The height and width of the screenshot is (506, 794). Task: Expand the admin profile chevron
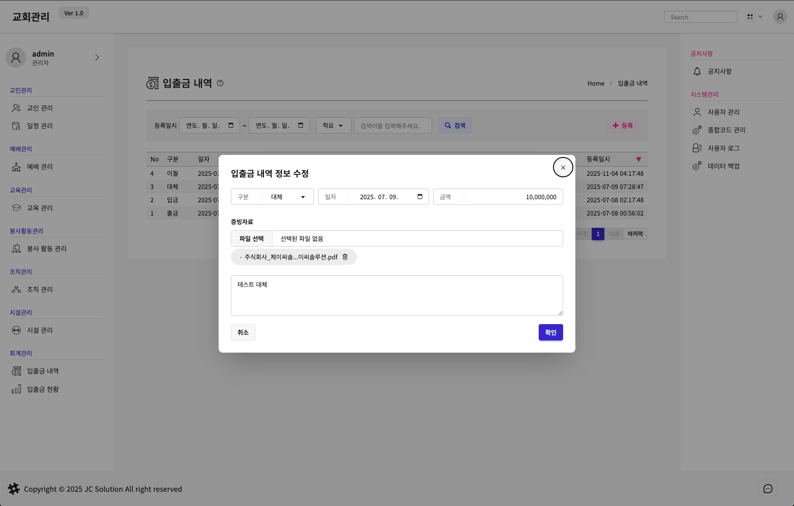97,58
